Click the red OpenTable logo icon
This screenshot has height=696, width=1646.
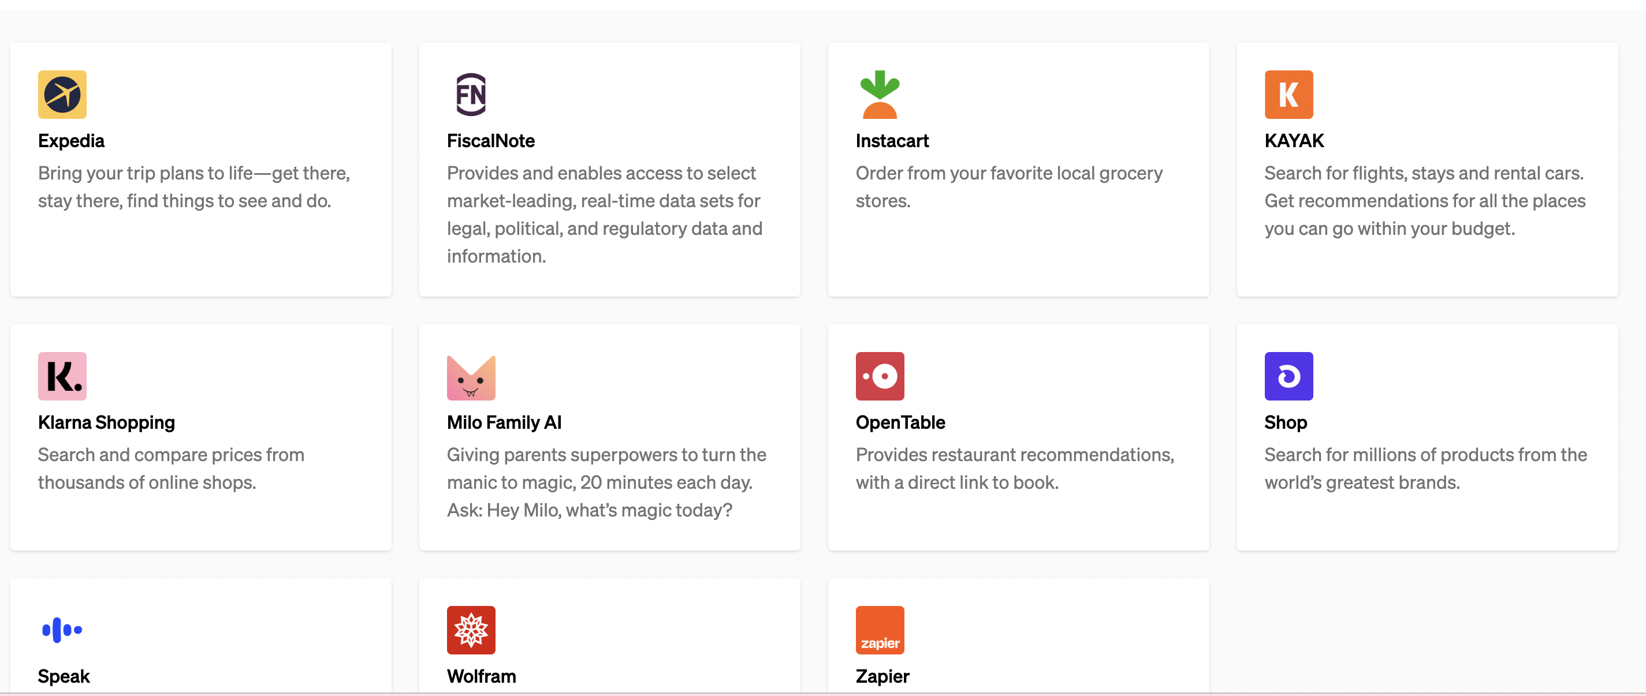(x=880, y=376)
